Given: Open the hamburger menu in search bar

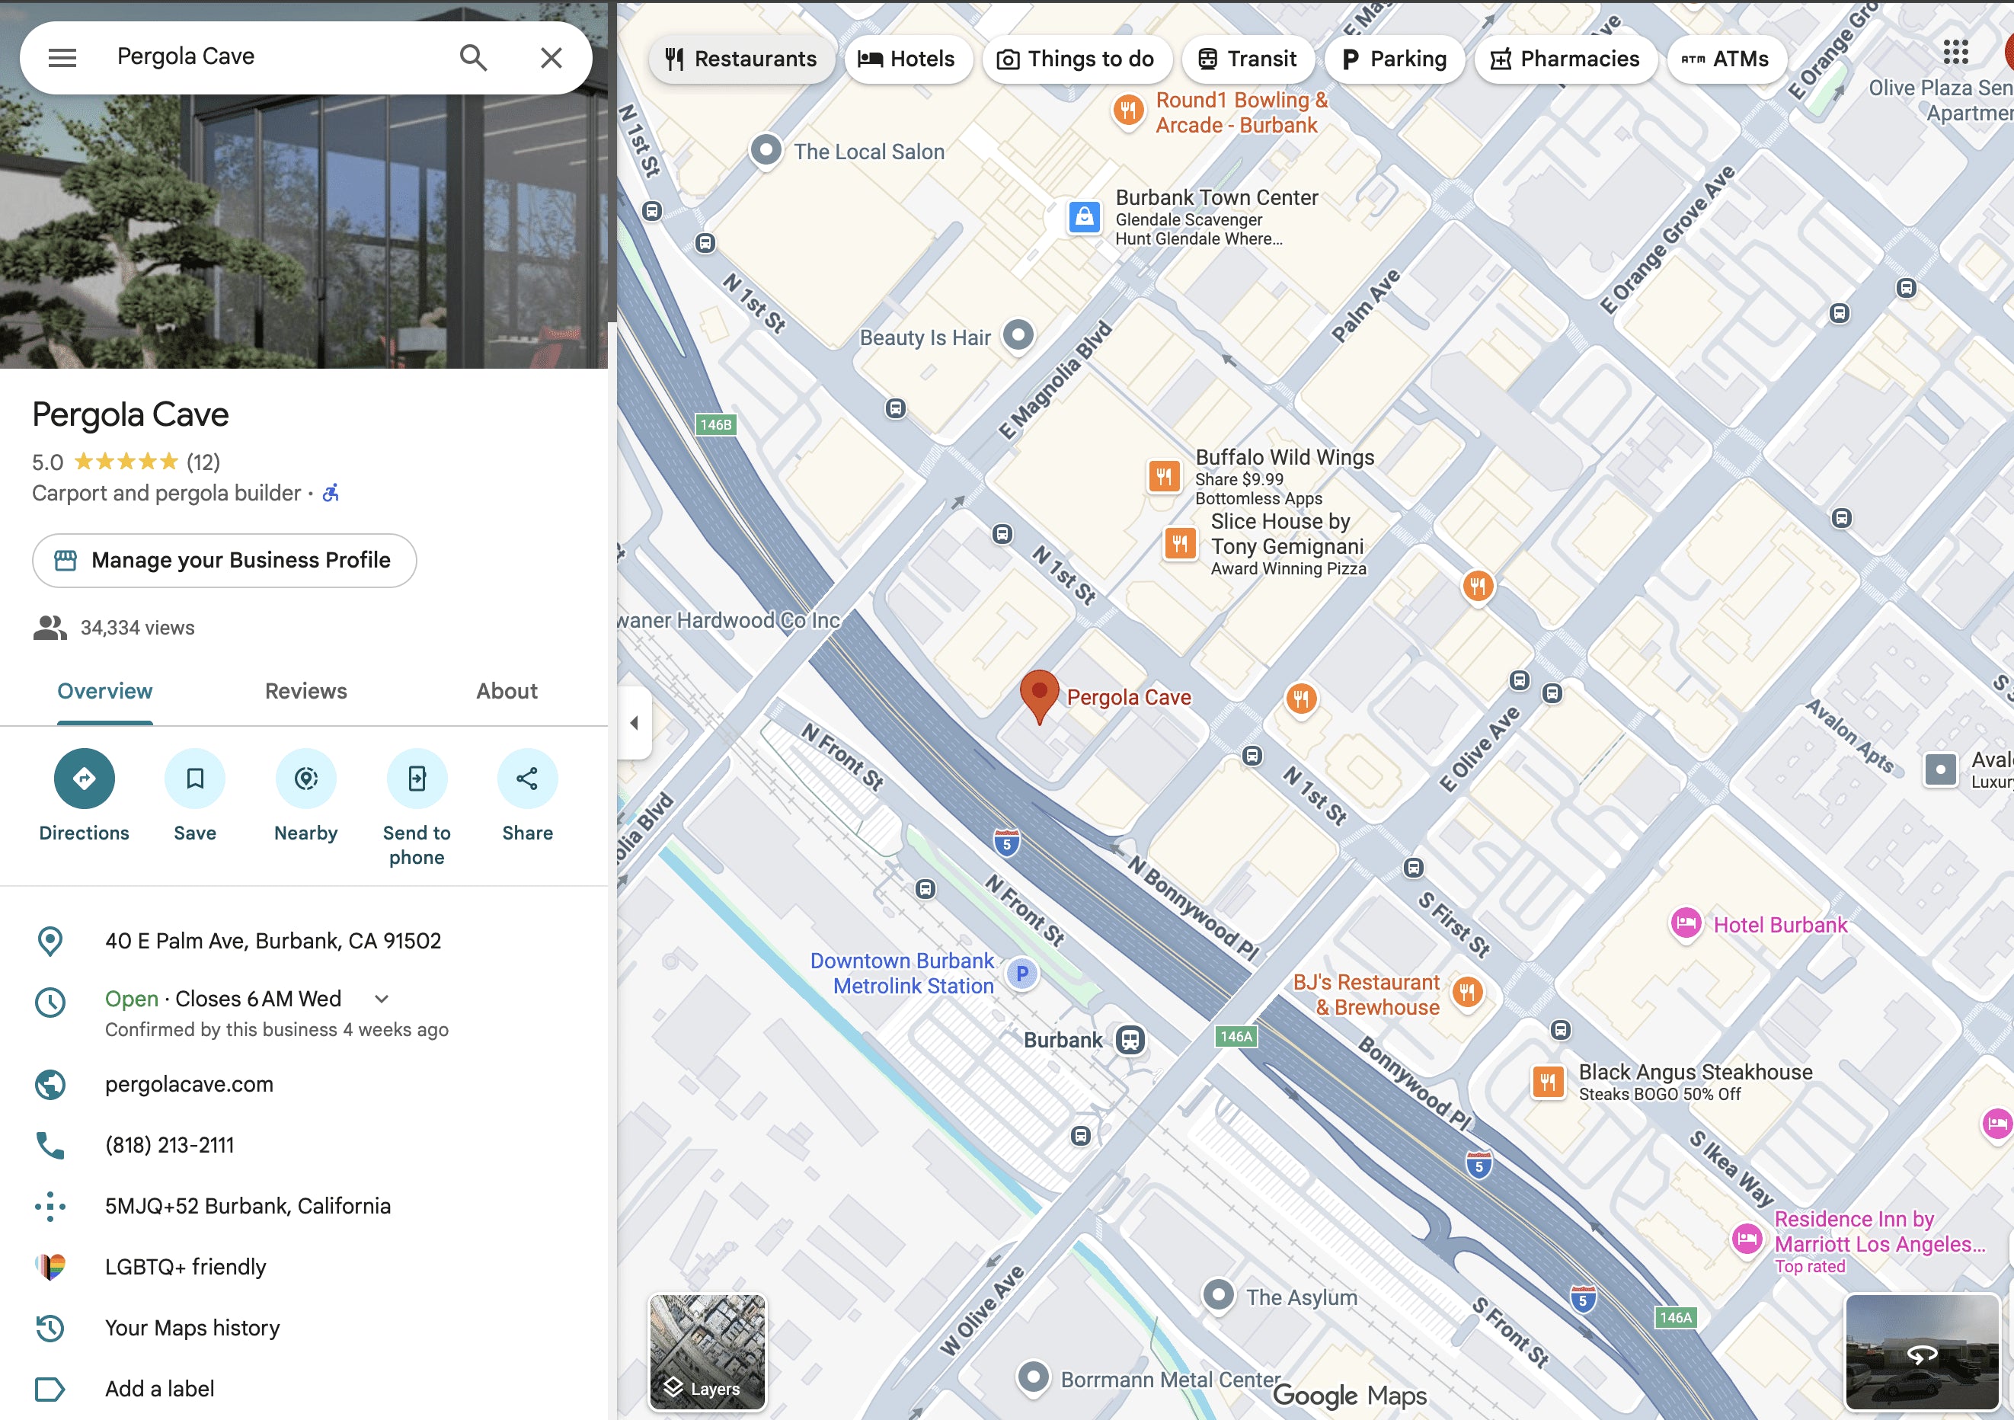Looking at the screenshot, I should [x=62, y=58].
